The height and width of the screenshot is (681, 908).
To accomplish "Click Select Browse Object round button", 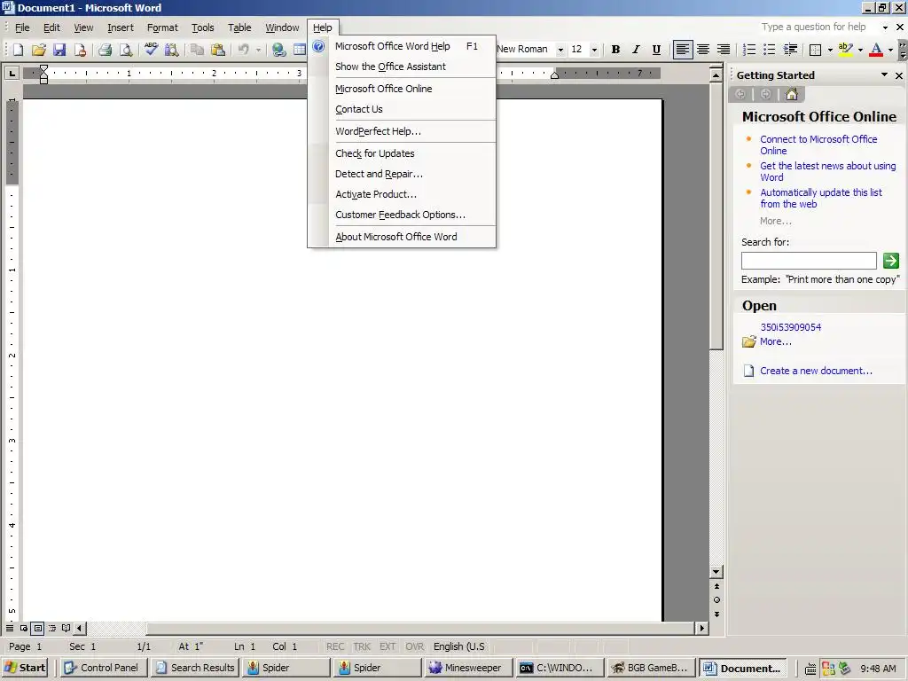I will (716, 600).
